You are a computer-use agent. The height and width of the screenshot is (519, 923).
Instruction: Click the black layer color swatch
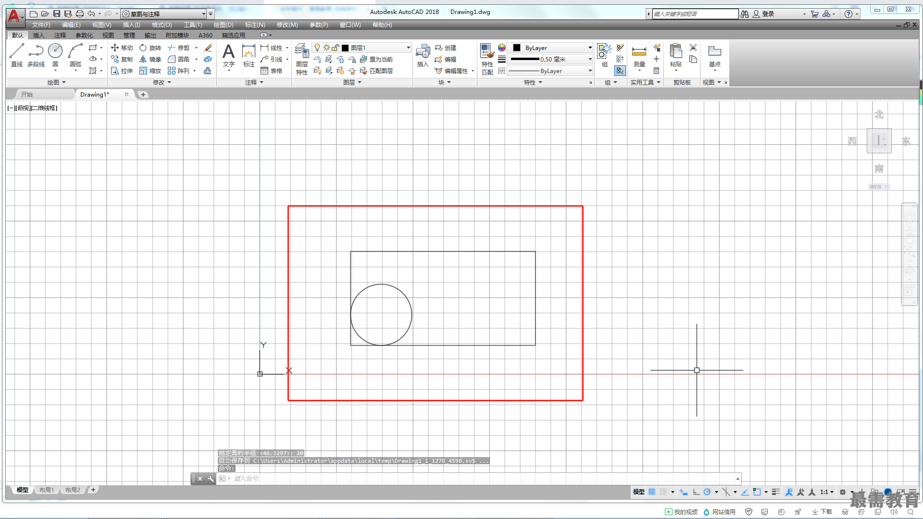345,48
